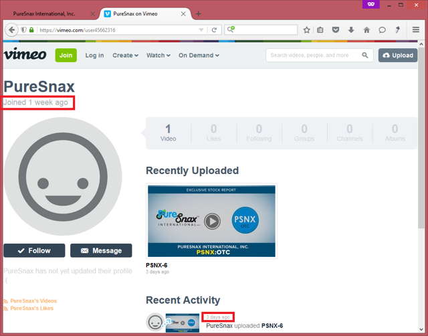
Task: Click the green Join button
Action: pyautogui.click(x=66, y=55)
